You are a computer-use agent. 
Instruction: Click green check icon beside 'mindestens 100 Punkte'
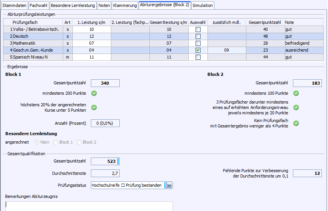[296, 93]
